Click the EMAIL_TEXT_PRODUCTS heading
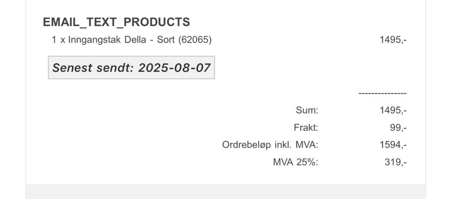 [116, 22]
